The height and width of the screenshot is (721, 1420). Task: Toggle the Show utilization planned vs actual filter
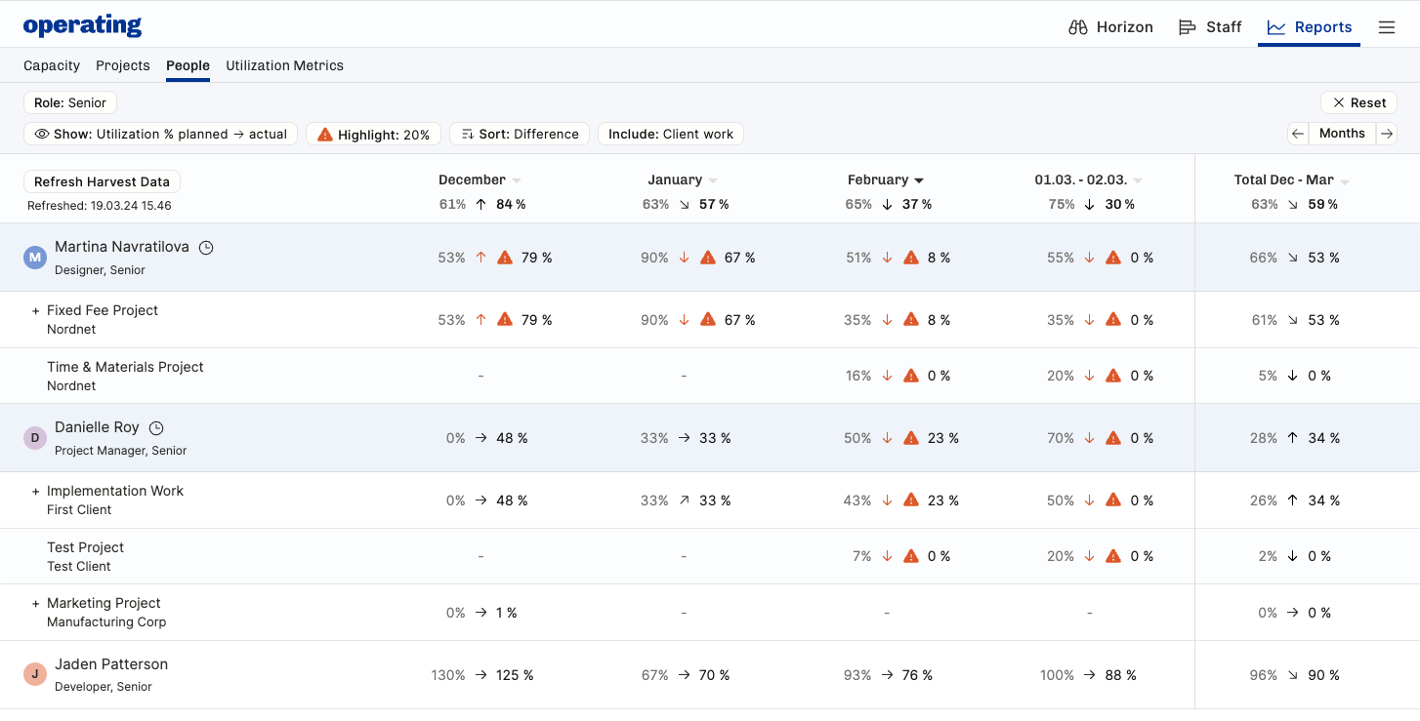pyautogui.click(x=160, y=134)
